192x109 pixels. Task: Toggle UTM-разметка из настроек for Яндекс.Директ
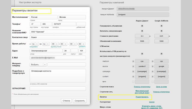[142, 54]
